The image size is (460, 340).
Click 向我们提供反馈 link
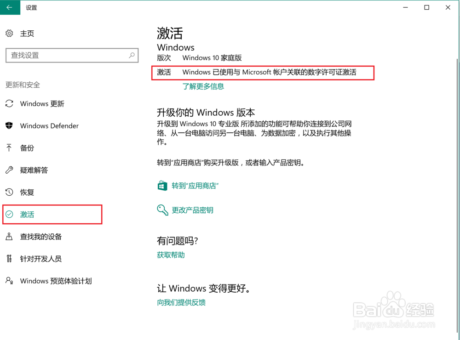click(x=181, y=302)
